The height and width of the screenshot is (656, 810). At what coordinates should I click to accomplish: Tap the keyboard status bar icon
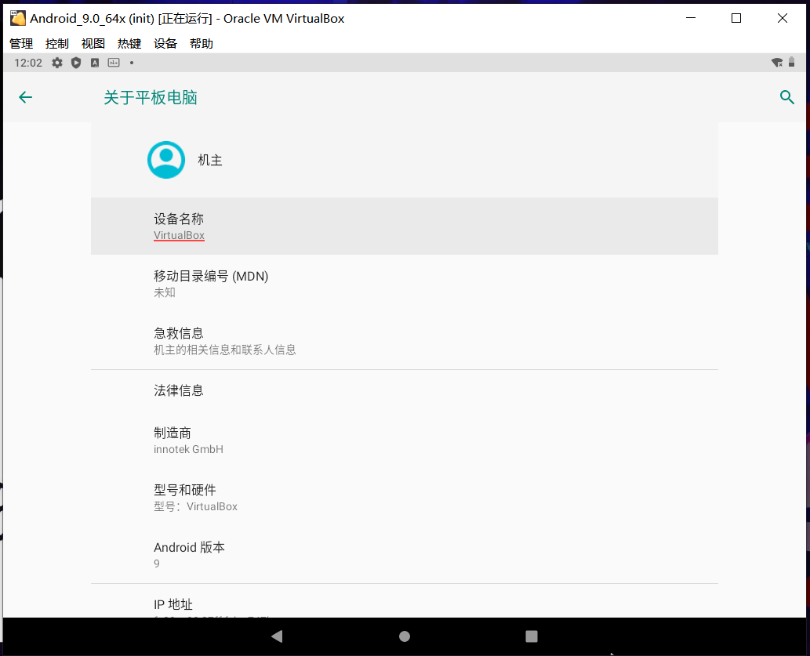tap(114, 63)
